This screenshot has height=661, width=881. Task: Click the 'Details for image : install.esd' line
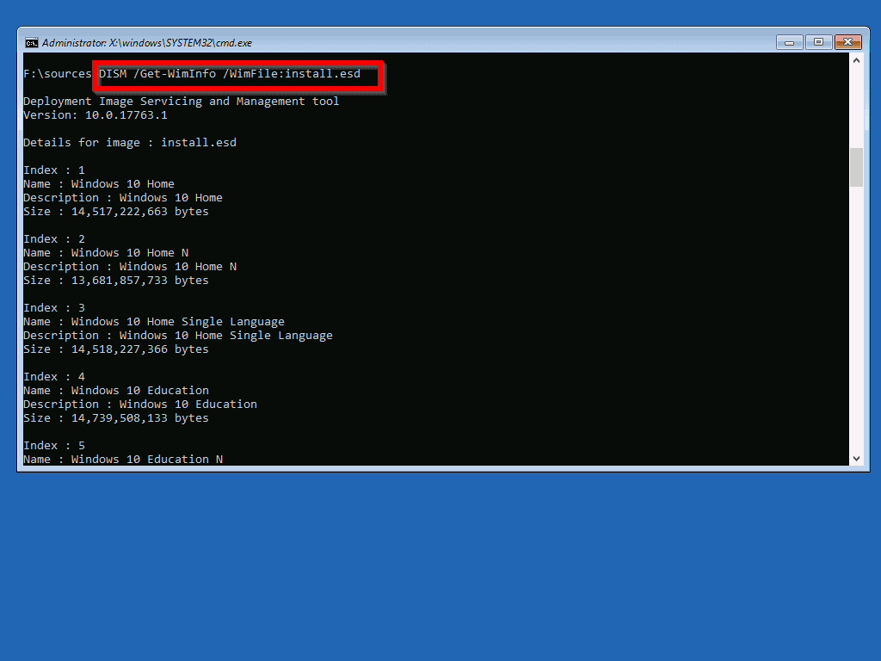click(x=129, y=143)
